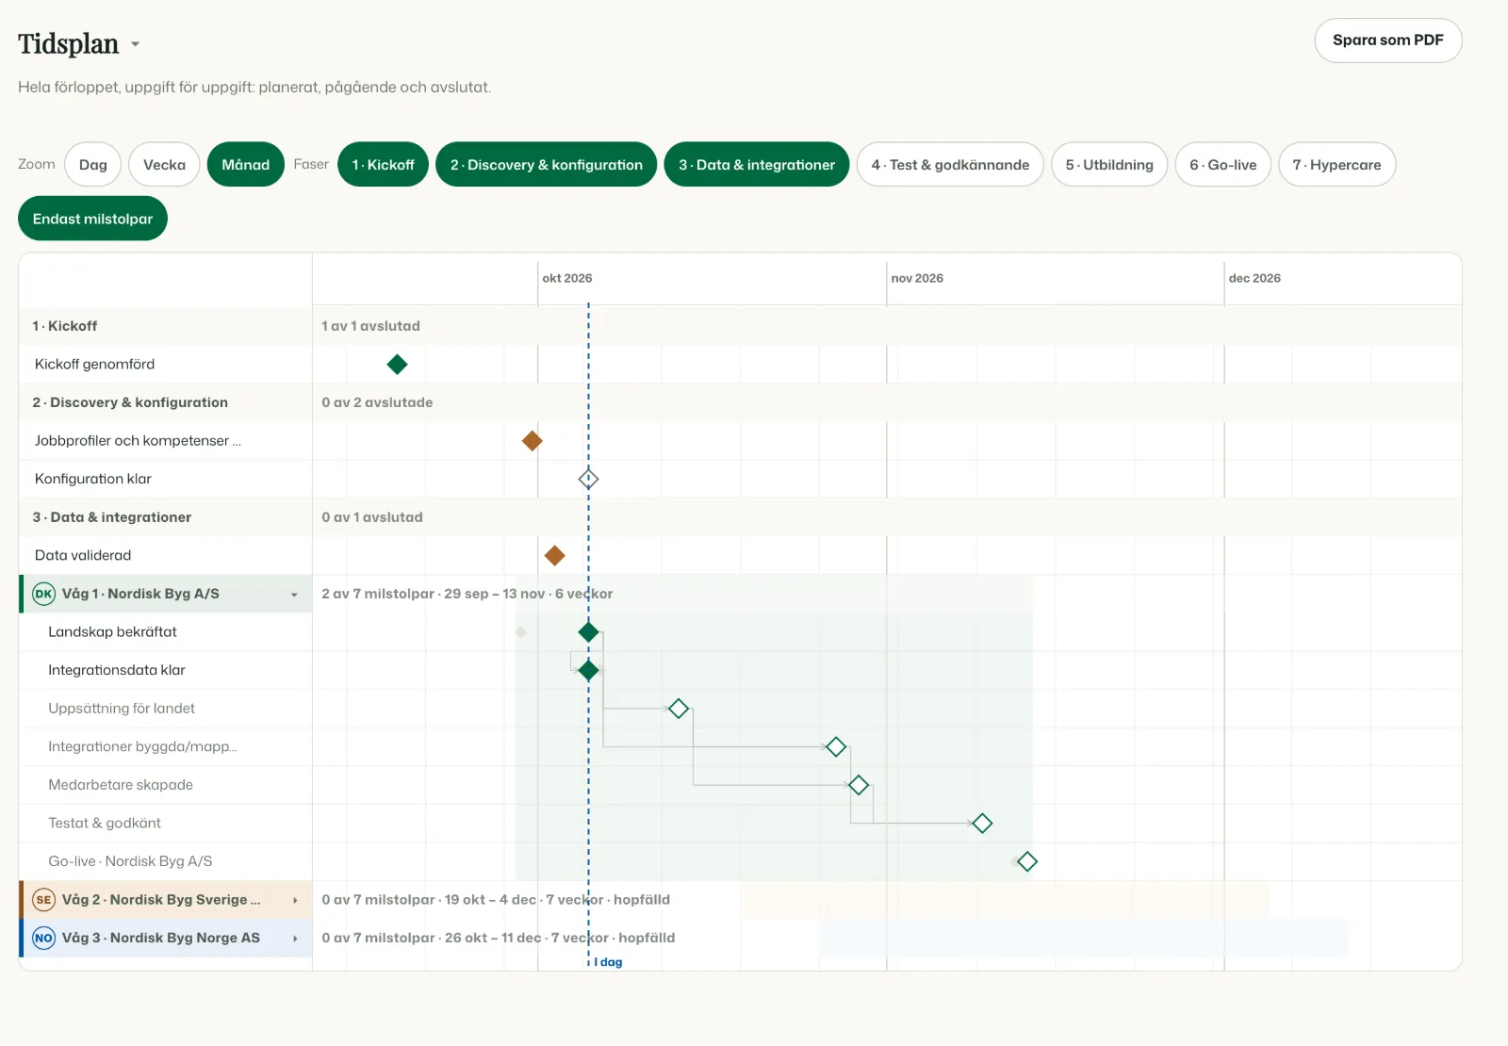Expand Våg 2 · Nordisk Byg Sverige row
This screenshot has width=1508, height=1046.
point(295,900)
